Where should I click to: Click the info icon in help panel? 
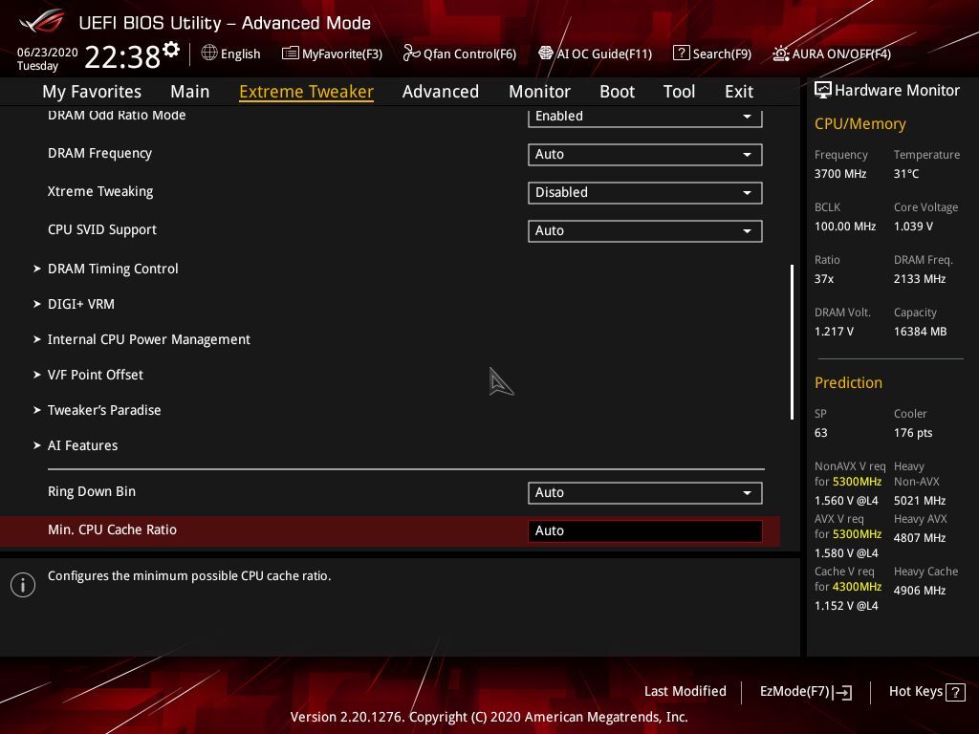pyautogui.click(x=23, y=585)
